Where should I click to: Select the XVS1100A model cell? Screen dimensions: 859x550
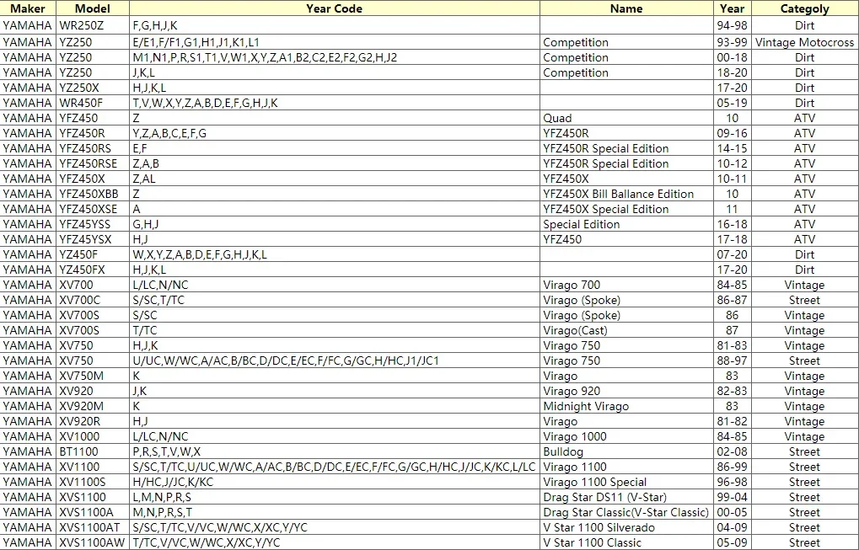pyautogui.click(x=93, y=512)
